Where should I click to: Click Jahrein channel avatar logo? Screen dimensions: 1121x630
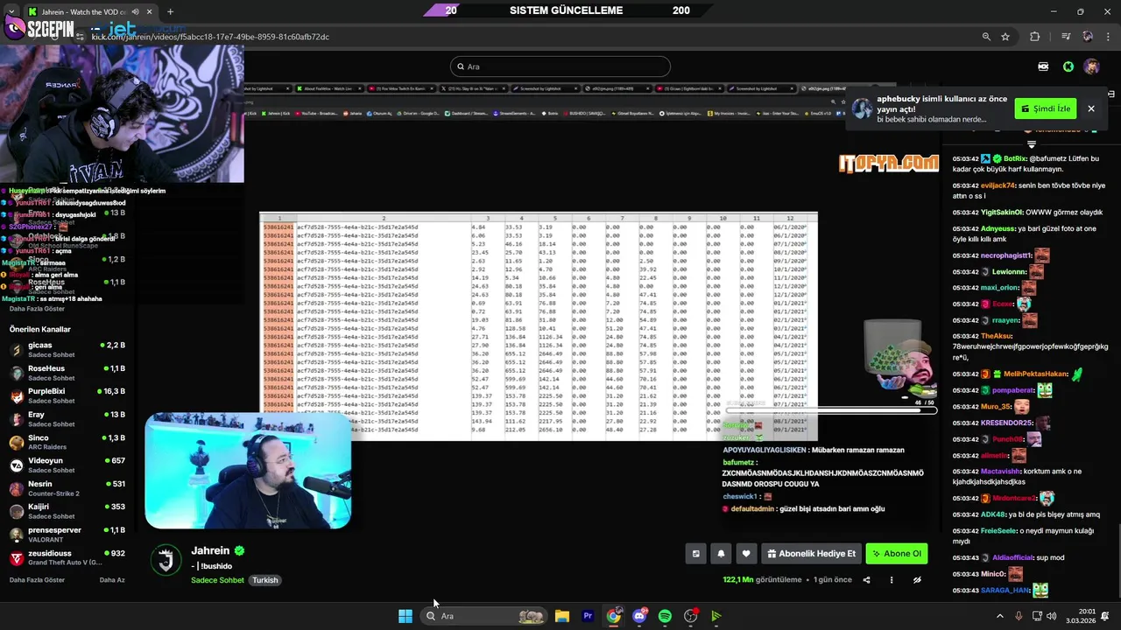(166, 560)
